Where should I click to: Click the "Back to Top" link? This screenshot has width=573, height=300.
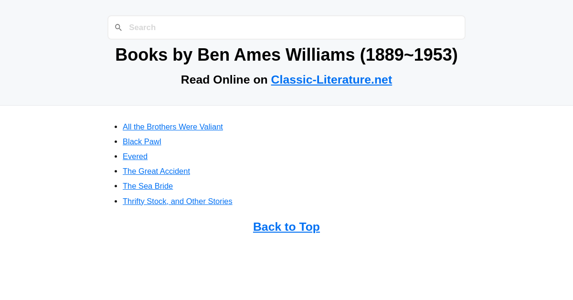(286, 226)
